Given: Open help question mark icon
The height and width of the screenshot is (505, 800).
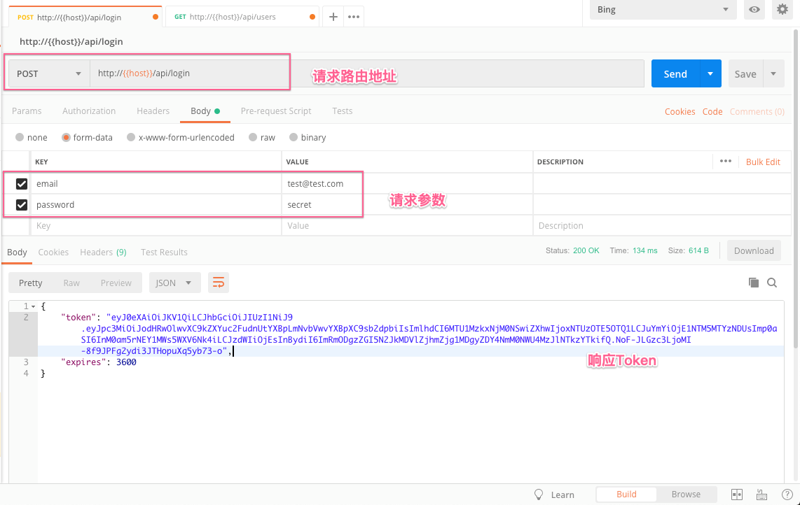Looking at the screenshot, I should coord(787,495).
